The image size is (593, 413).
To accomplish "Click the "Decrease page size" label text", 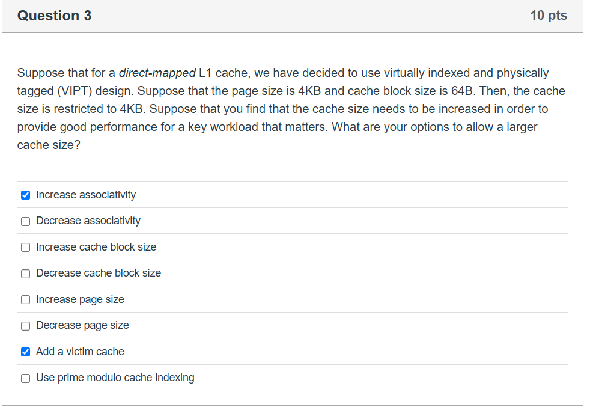I will [x=82, y=325].
